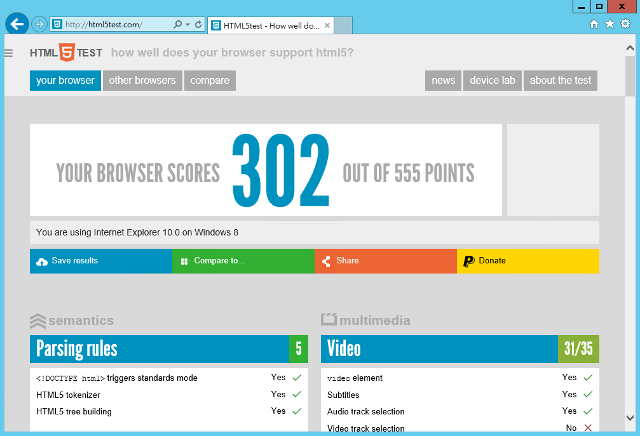Click the Audio track selection row

tap(460, 411)
